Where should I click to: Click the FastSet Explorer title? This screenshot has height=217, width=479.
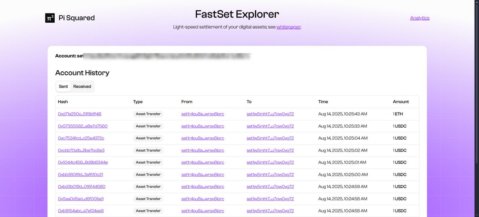tap(237, 14)
